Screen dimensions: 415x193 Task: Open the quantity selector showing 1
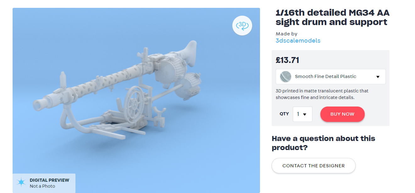[302, 114]
